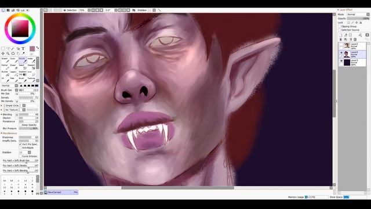Image resolution: width=371 pixels, height=209 pixels.
Task: Click the foreground color swatch
Action: pos(32,49)
